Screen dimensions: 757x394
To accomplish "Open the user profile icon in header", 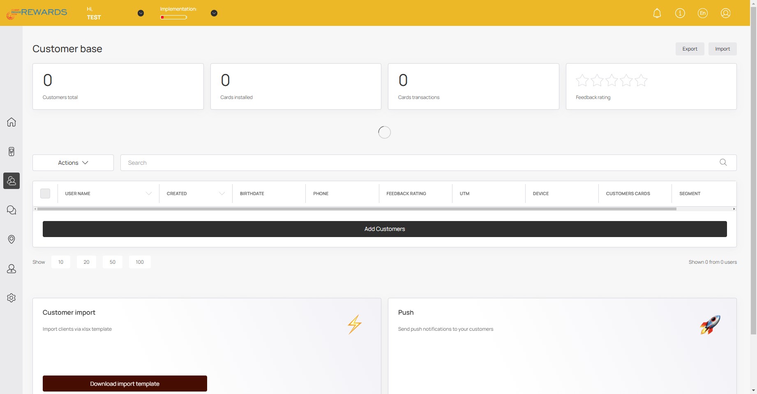I will (726, 13).
